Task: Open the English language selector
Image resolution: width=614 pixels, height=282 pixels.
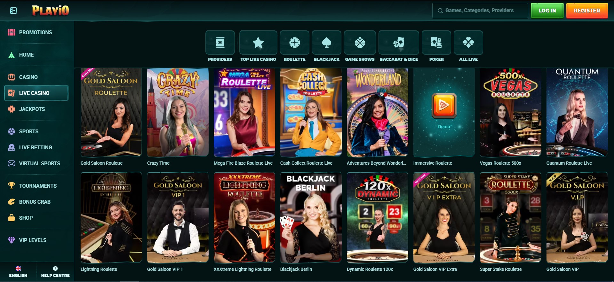Action: (18, 271)
